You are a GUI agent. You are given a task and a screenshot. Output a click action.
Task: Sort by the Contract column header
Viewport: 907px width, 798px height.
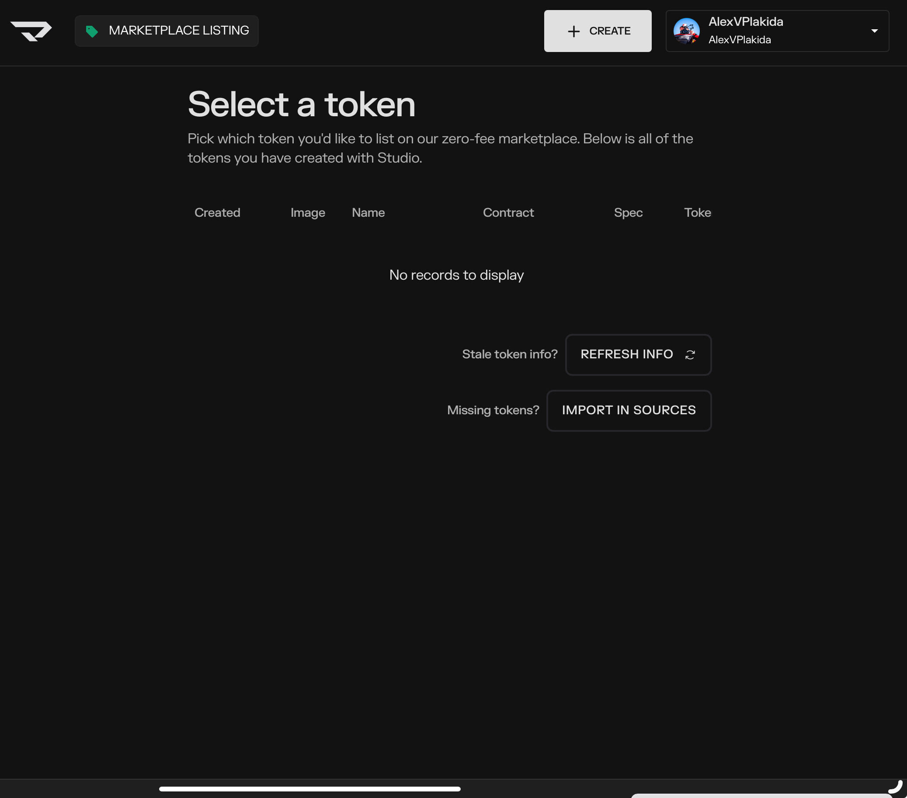pyautogui.click(x=508, y=212)
